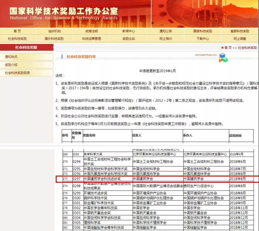Click breadcrumb link 社会科技奖励
The width and height of the screenshot is (259, 231).
pyautogui.click(x=247, y=48)
